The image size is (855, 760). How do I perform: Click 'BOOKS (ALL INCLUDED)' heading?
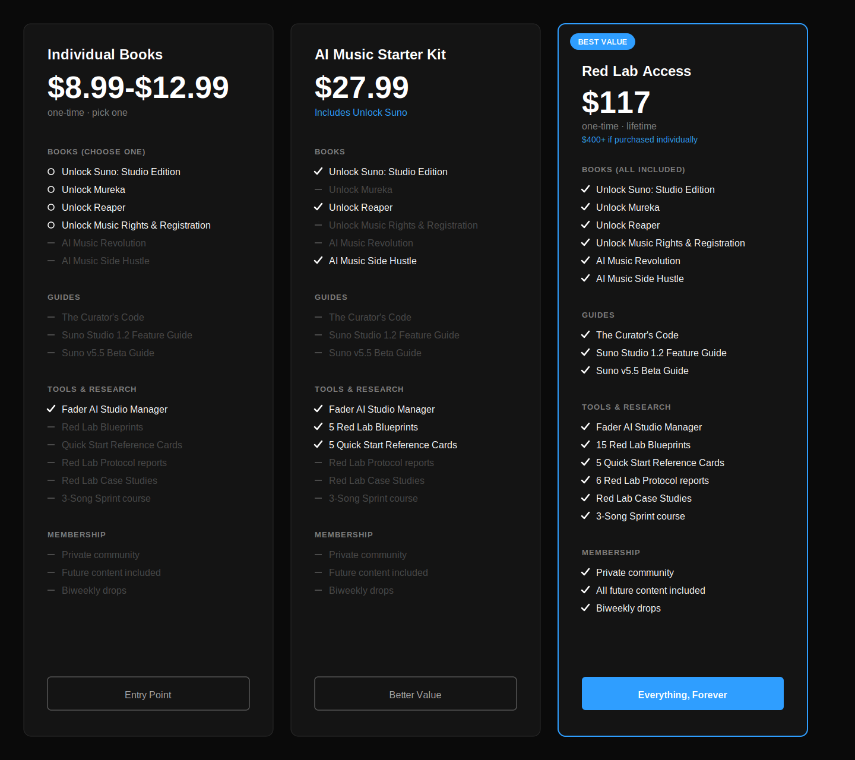pos(634,170)
